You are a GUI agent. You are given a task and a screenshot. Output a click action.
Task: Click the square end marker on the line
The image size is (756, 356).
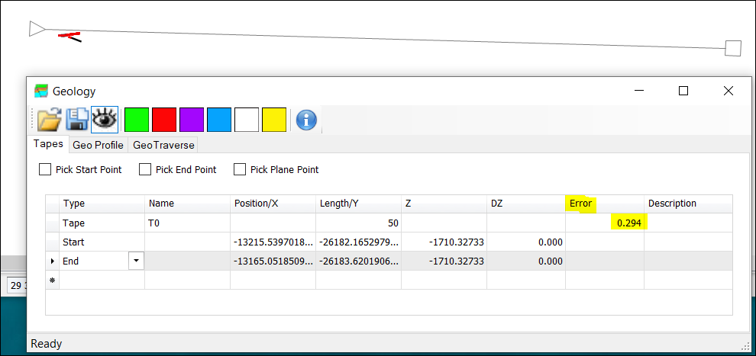732,49
